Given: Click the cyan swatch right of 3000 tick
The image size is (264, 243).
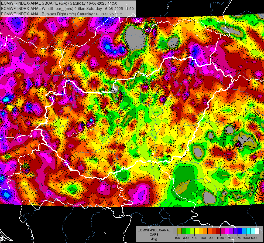Looking at the screenshot, I should (x=249, y=231).
